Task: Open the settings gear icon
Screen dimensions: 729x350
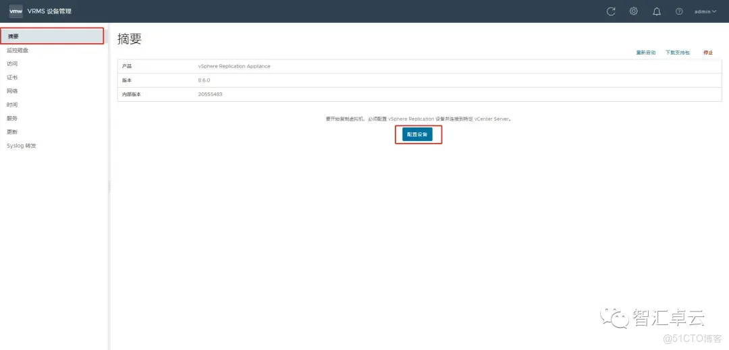Action: [634, 11]
